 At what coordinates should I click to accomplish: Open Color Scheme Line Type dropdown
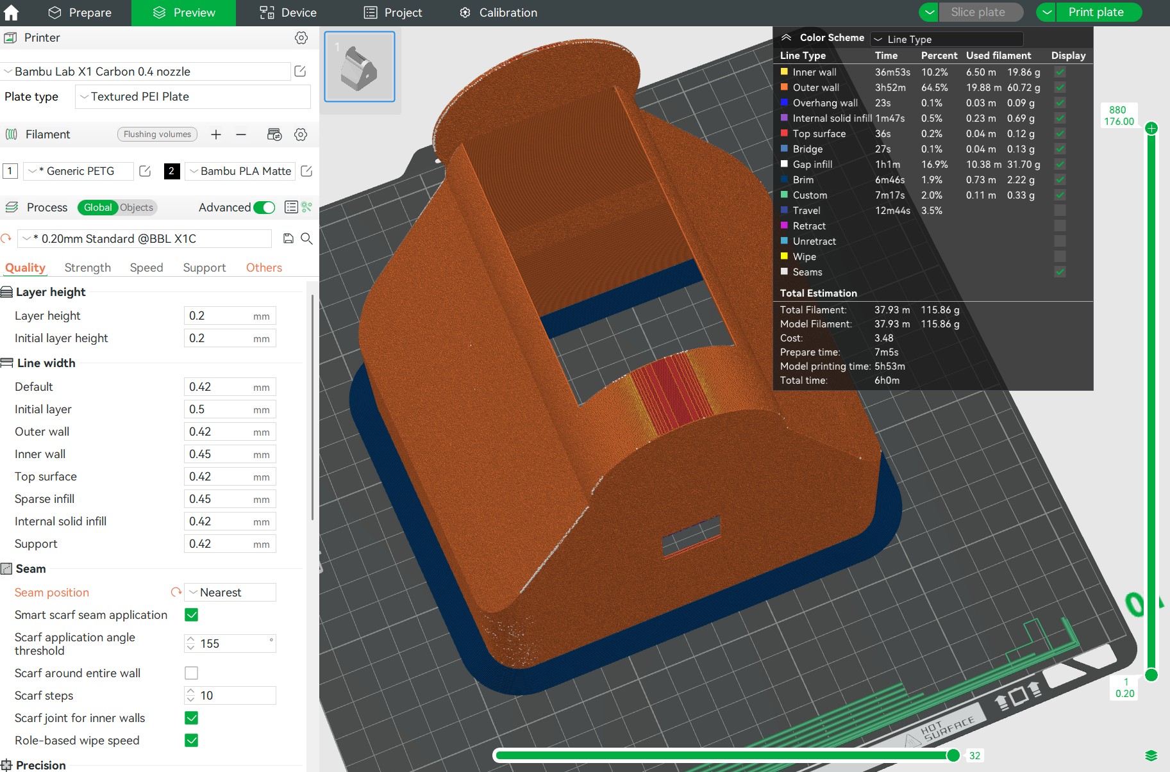point(946,39)
